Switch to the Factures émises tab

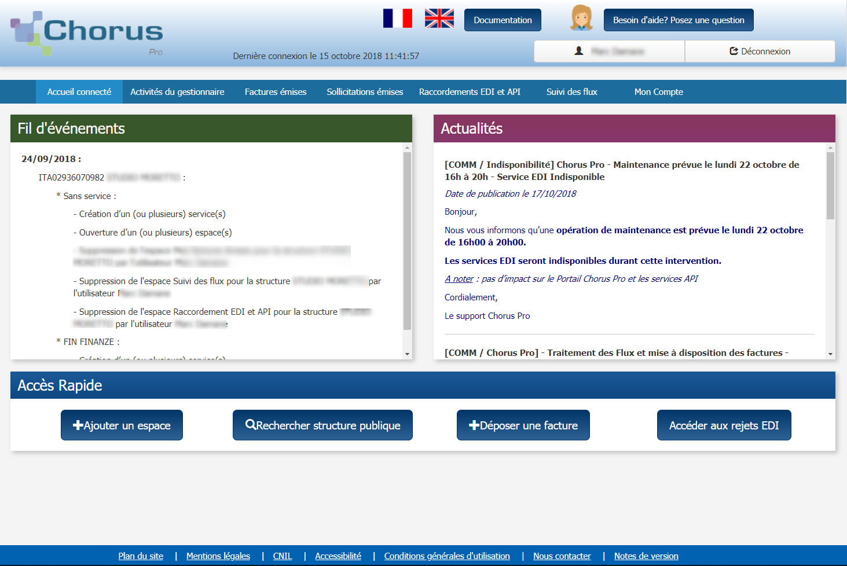point(276,91)
